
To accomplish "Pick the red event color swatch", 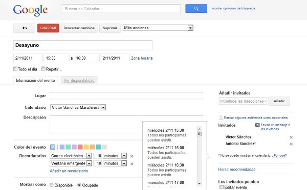I will 80,147.
